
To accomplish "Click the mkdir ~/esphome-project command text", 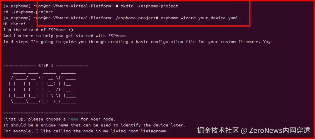I will click(149, 6).
